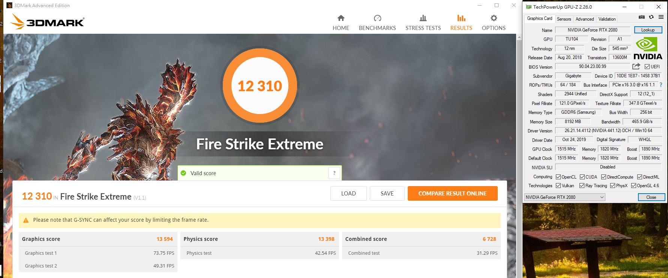The width and height of the screenshot is (668, 278).
Task: Toggle the OpenCL checkbox
Action: (558, 177)
